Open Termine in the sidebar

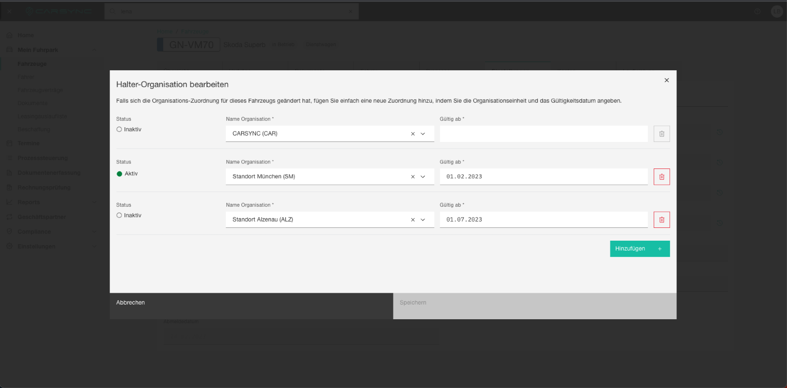[29, 143]
